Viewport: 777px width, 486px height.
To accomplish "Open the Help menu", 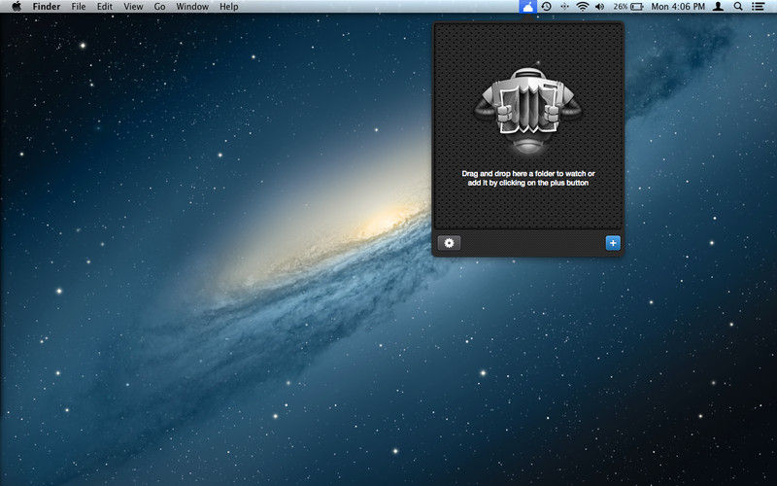I will point(229,7).
